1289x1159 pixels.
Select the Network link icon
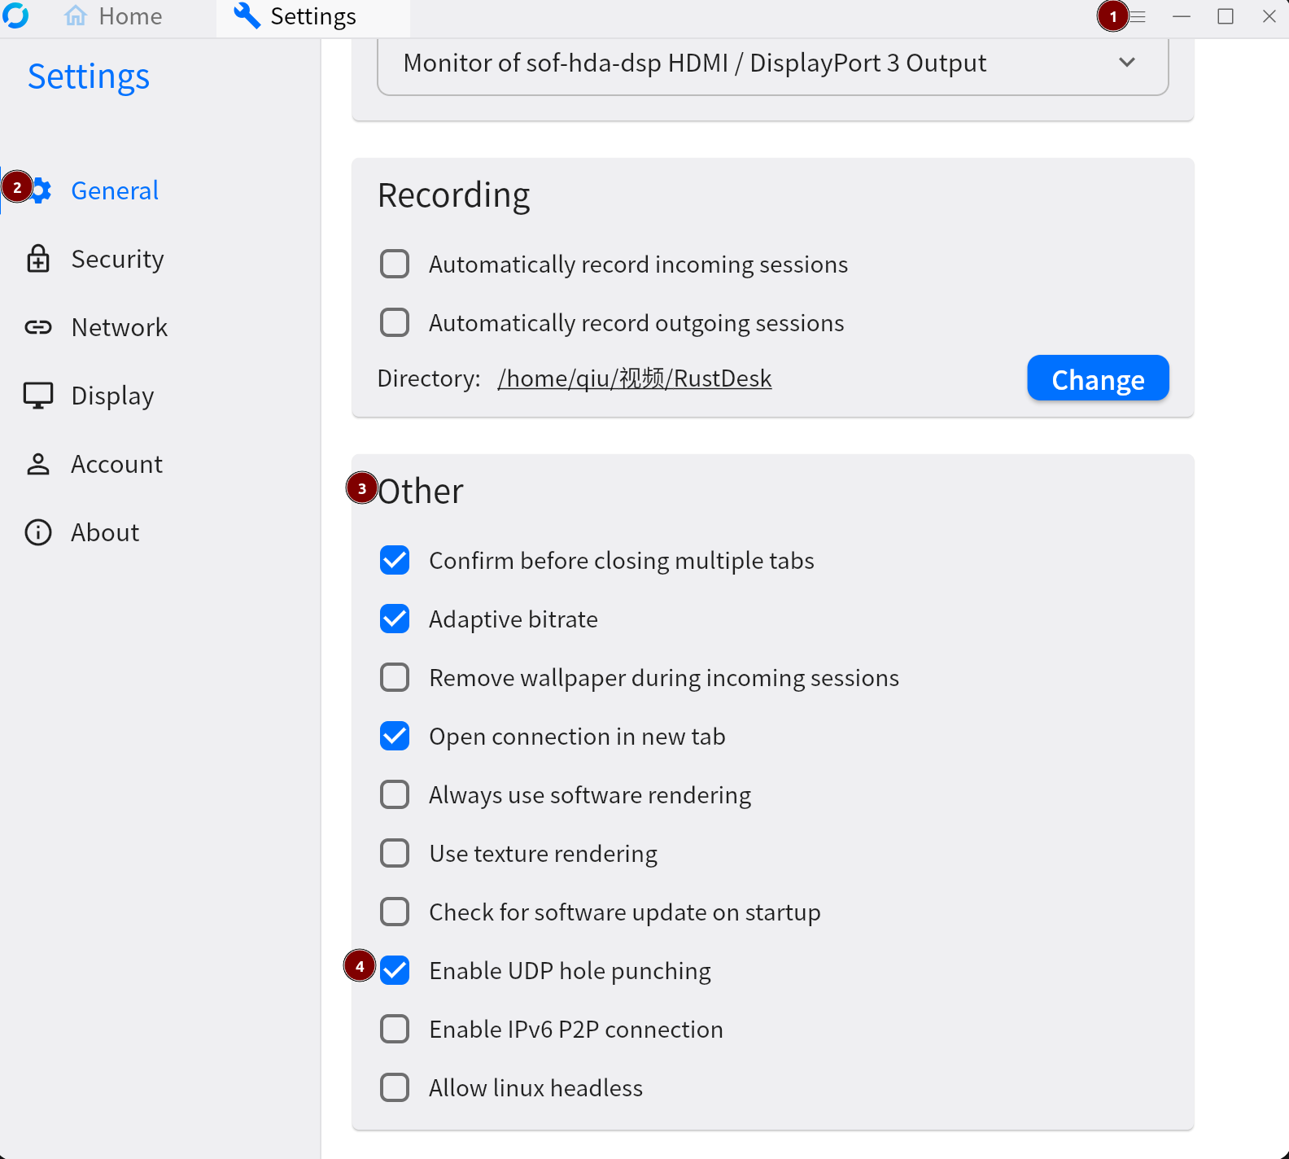(38, 327)
